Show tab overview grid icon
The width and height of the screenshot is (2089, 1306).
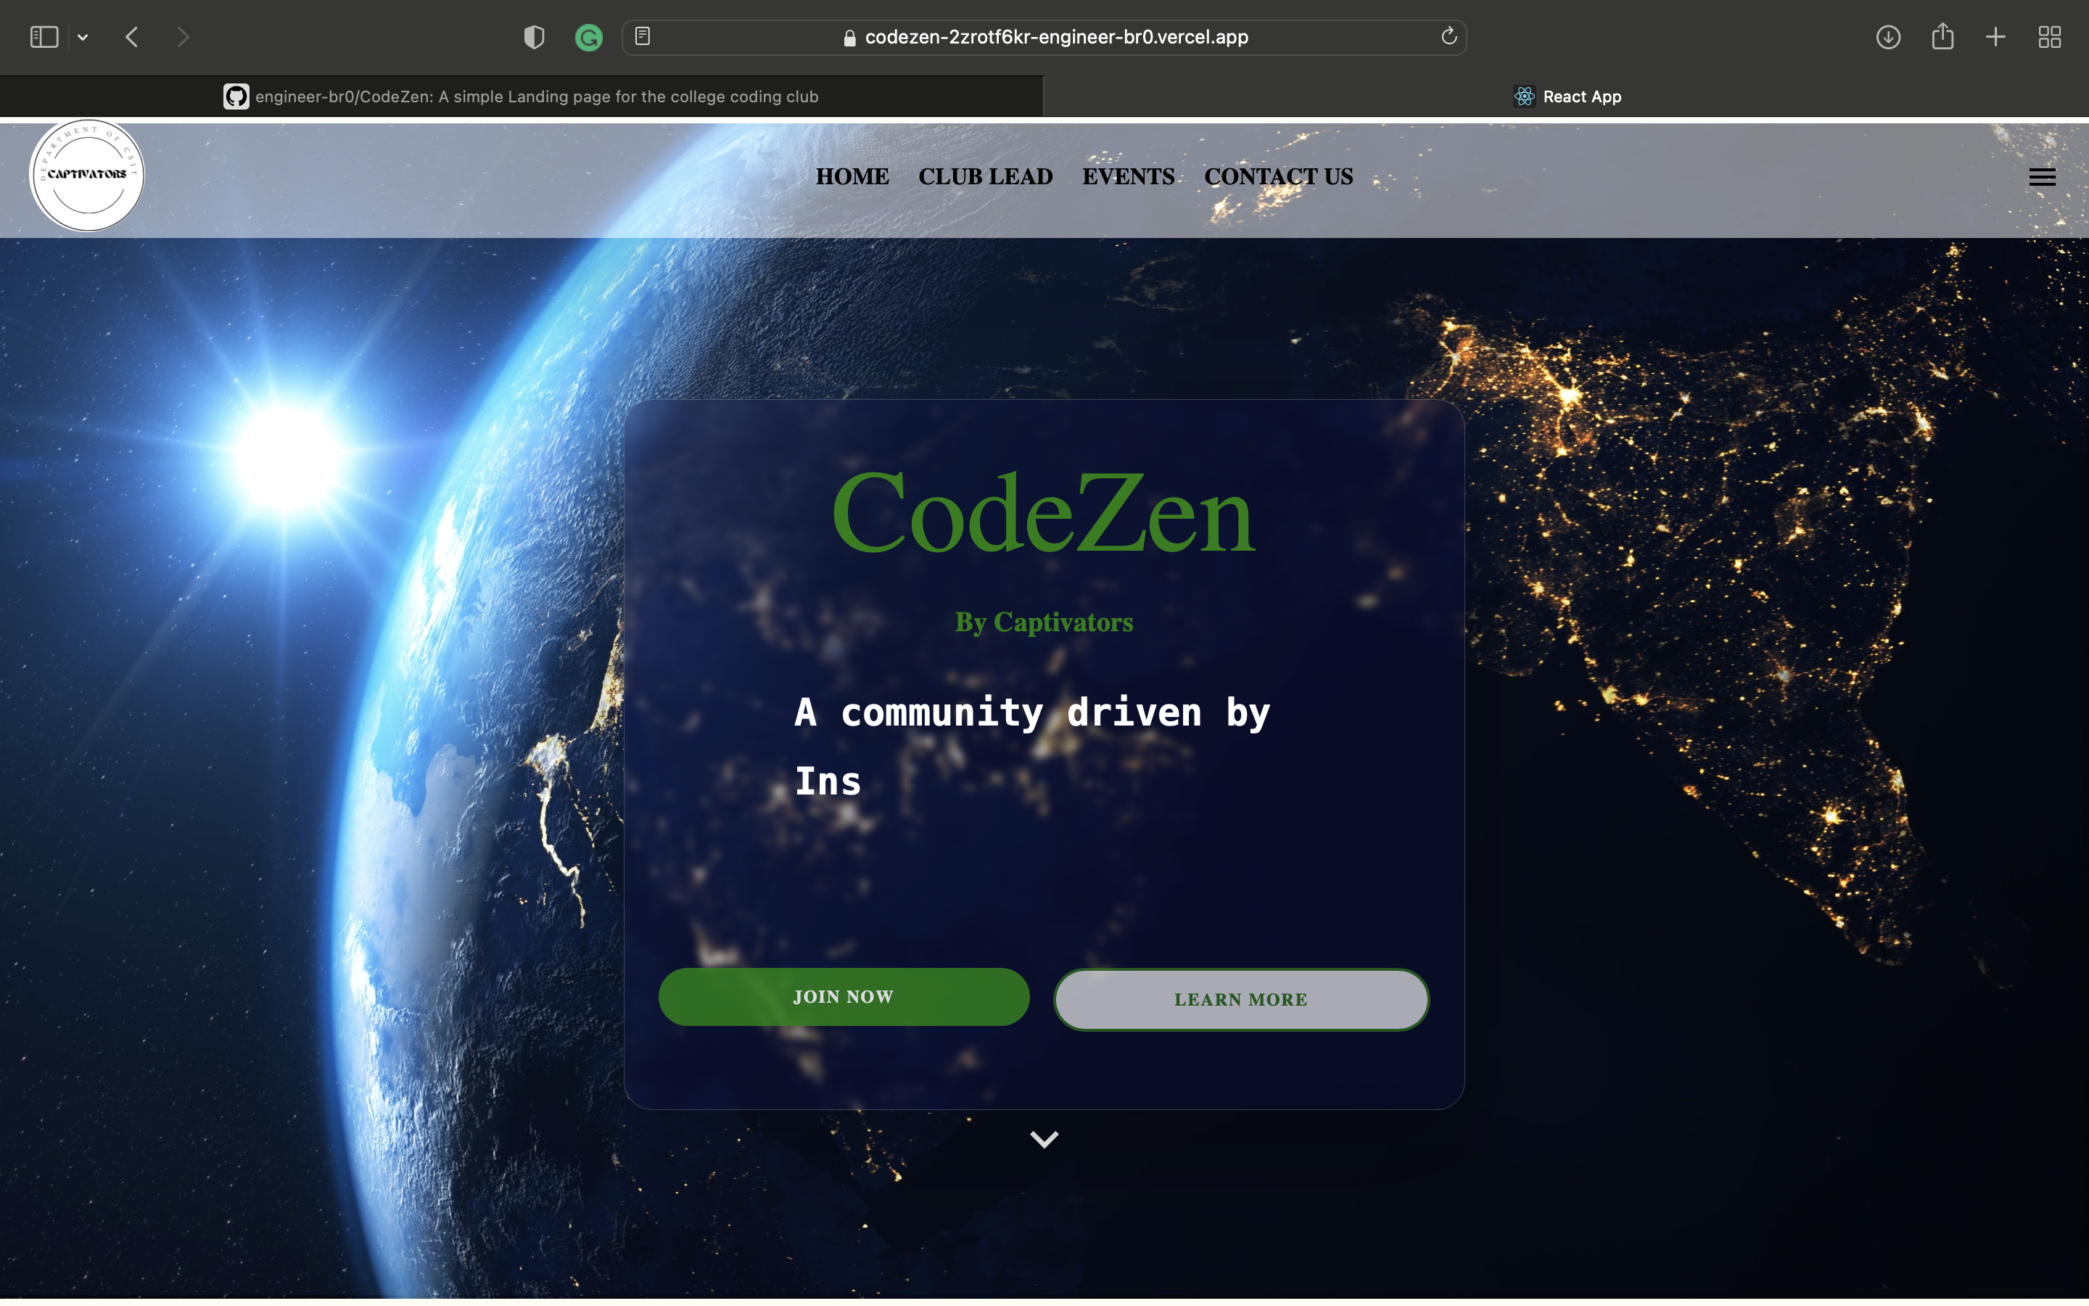pos(2049,37)
